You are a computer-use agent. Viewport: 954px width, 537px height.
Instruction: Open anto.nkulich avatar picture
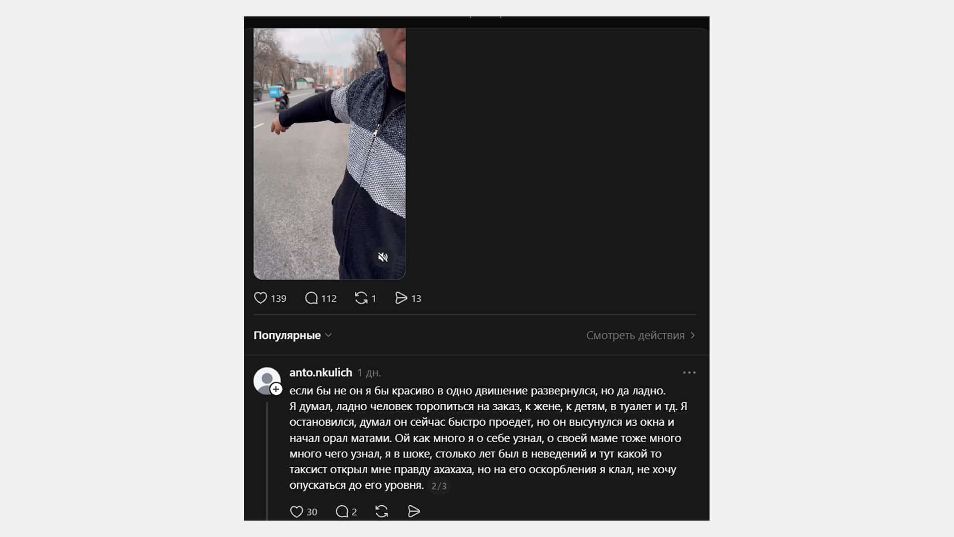[x=267, y=380]
